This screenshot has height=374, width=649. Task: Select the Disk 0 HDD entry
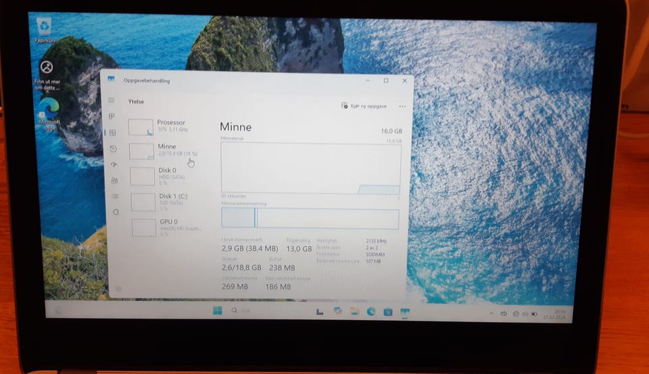pyautogui.click(x=166, y=176)
